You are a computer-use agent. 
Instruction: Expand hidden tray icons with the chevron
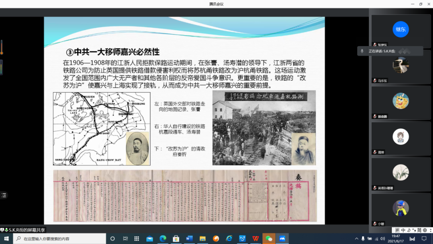click(357, 238)
